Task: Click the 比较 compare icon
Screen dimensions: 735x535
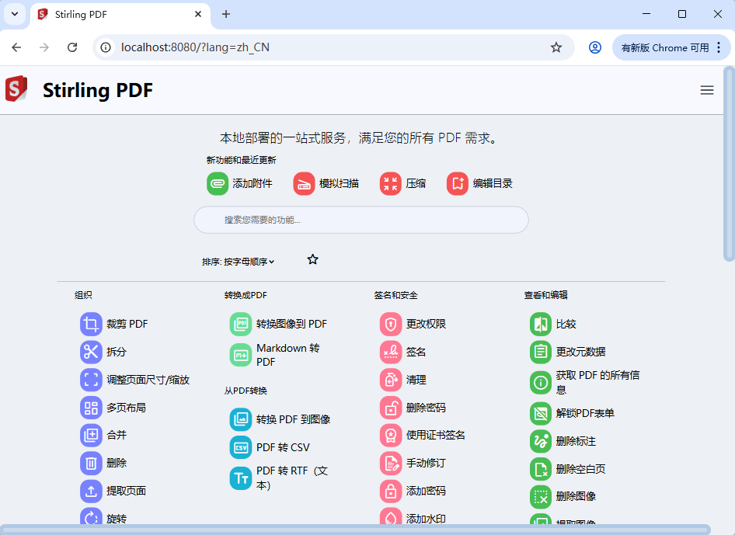Action: click(541, 325)
